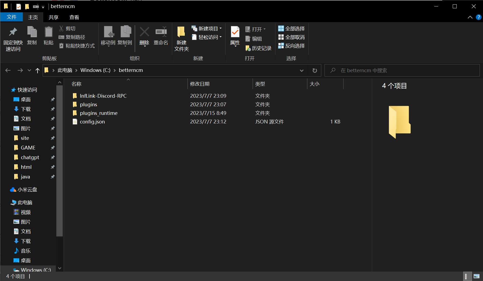Viewport: 483px width, 281px height.
Task: Choose 复制路径 copy path
Action: (x=72, y=37)
